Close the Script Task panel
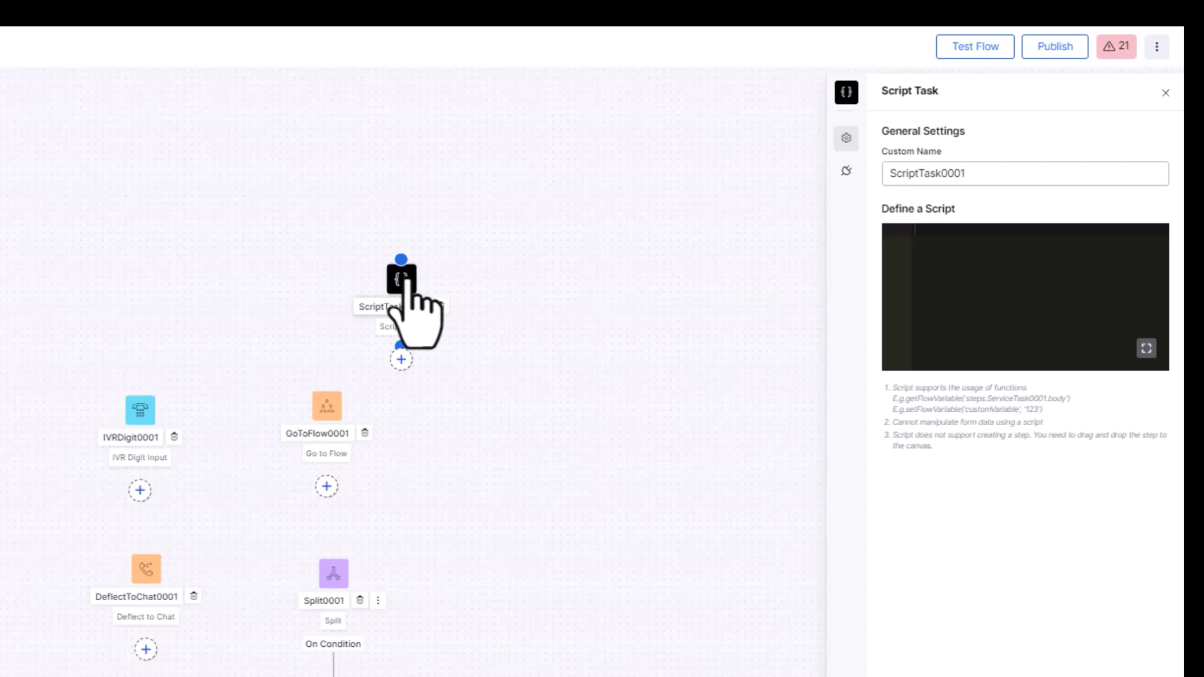The image size is (1204, 677). pyautogui.click(x=1165, y=93)
